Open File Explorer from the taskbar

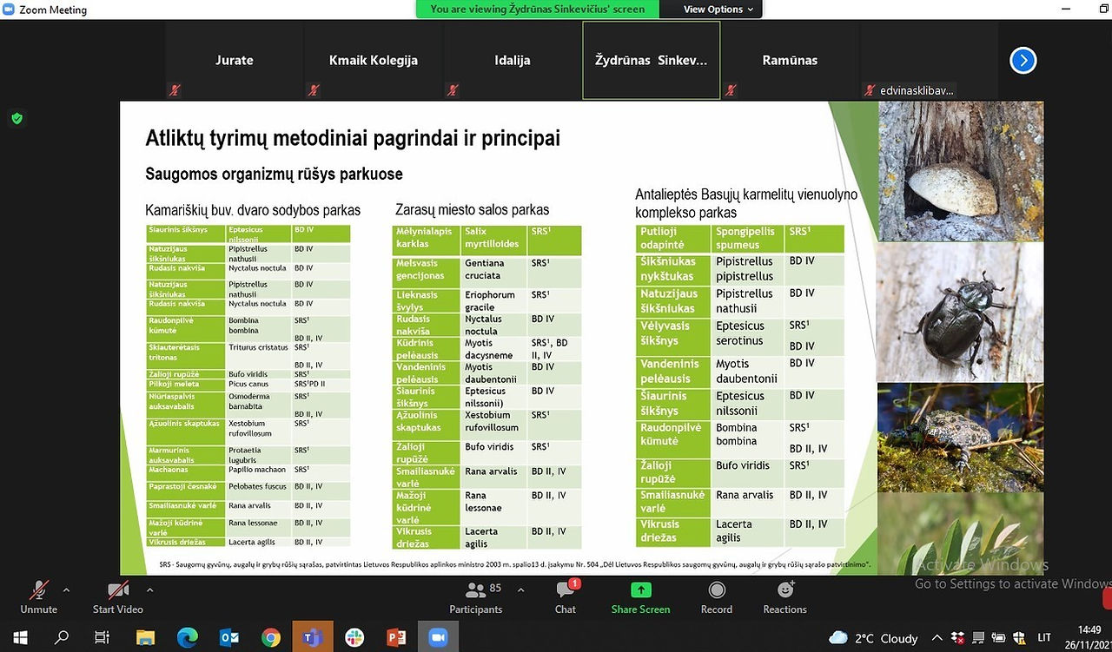pyautogui.click(x=145, y=638)
